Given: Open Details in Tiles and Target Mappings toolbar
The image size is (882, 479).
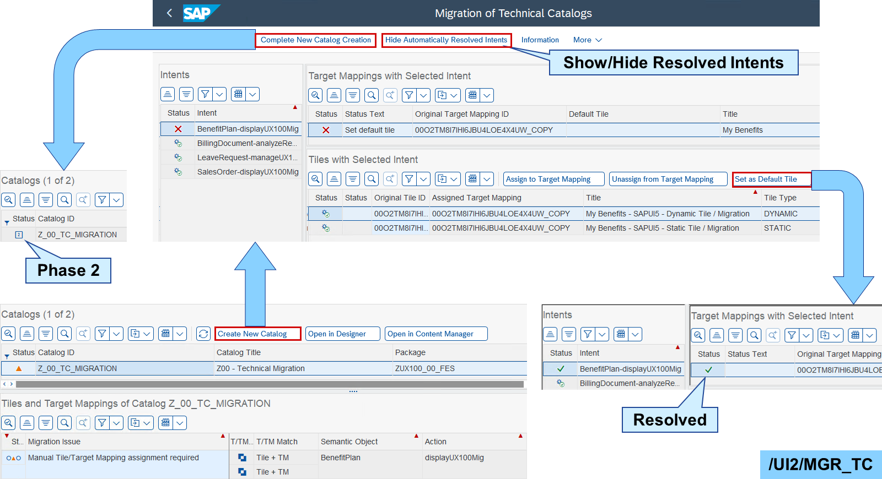Looking at the screenshot, I should [8, 423].
